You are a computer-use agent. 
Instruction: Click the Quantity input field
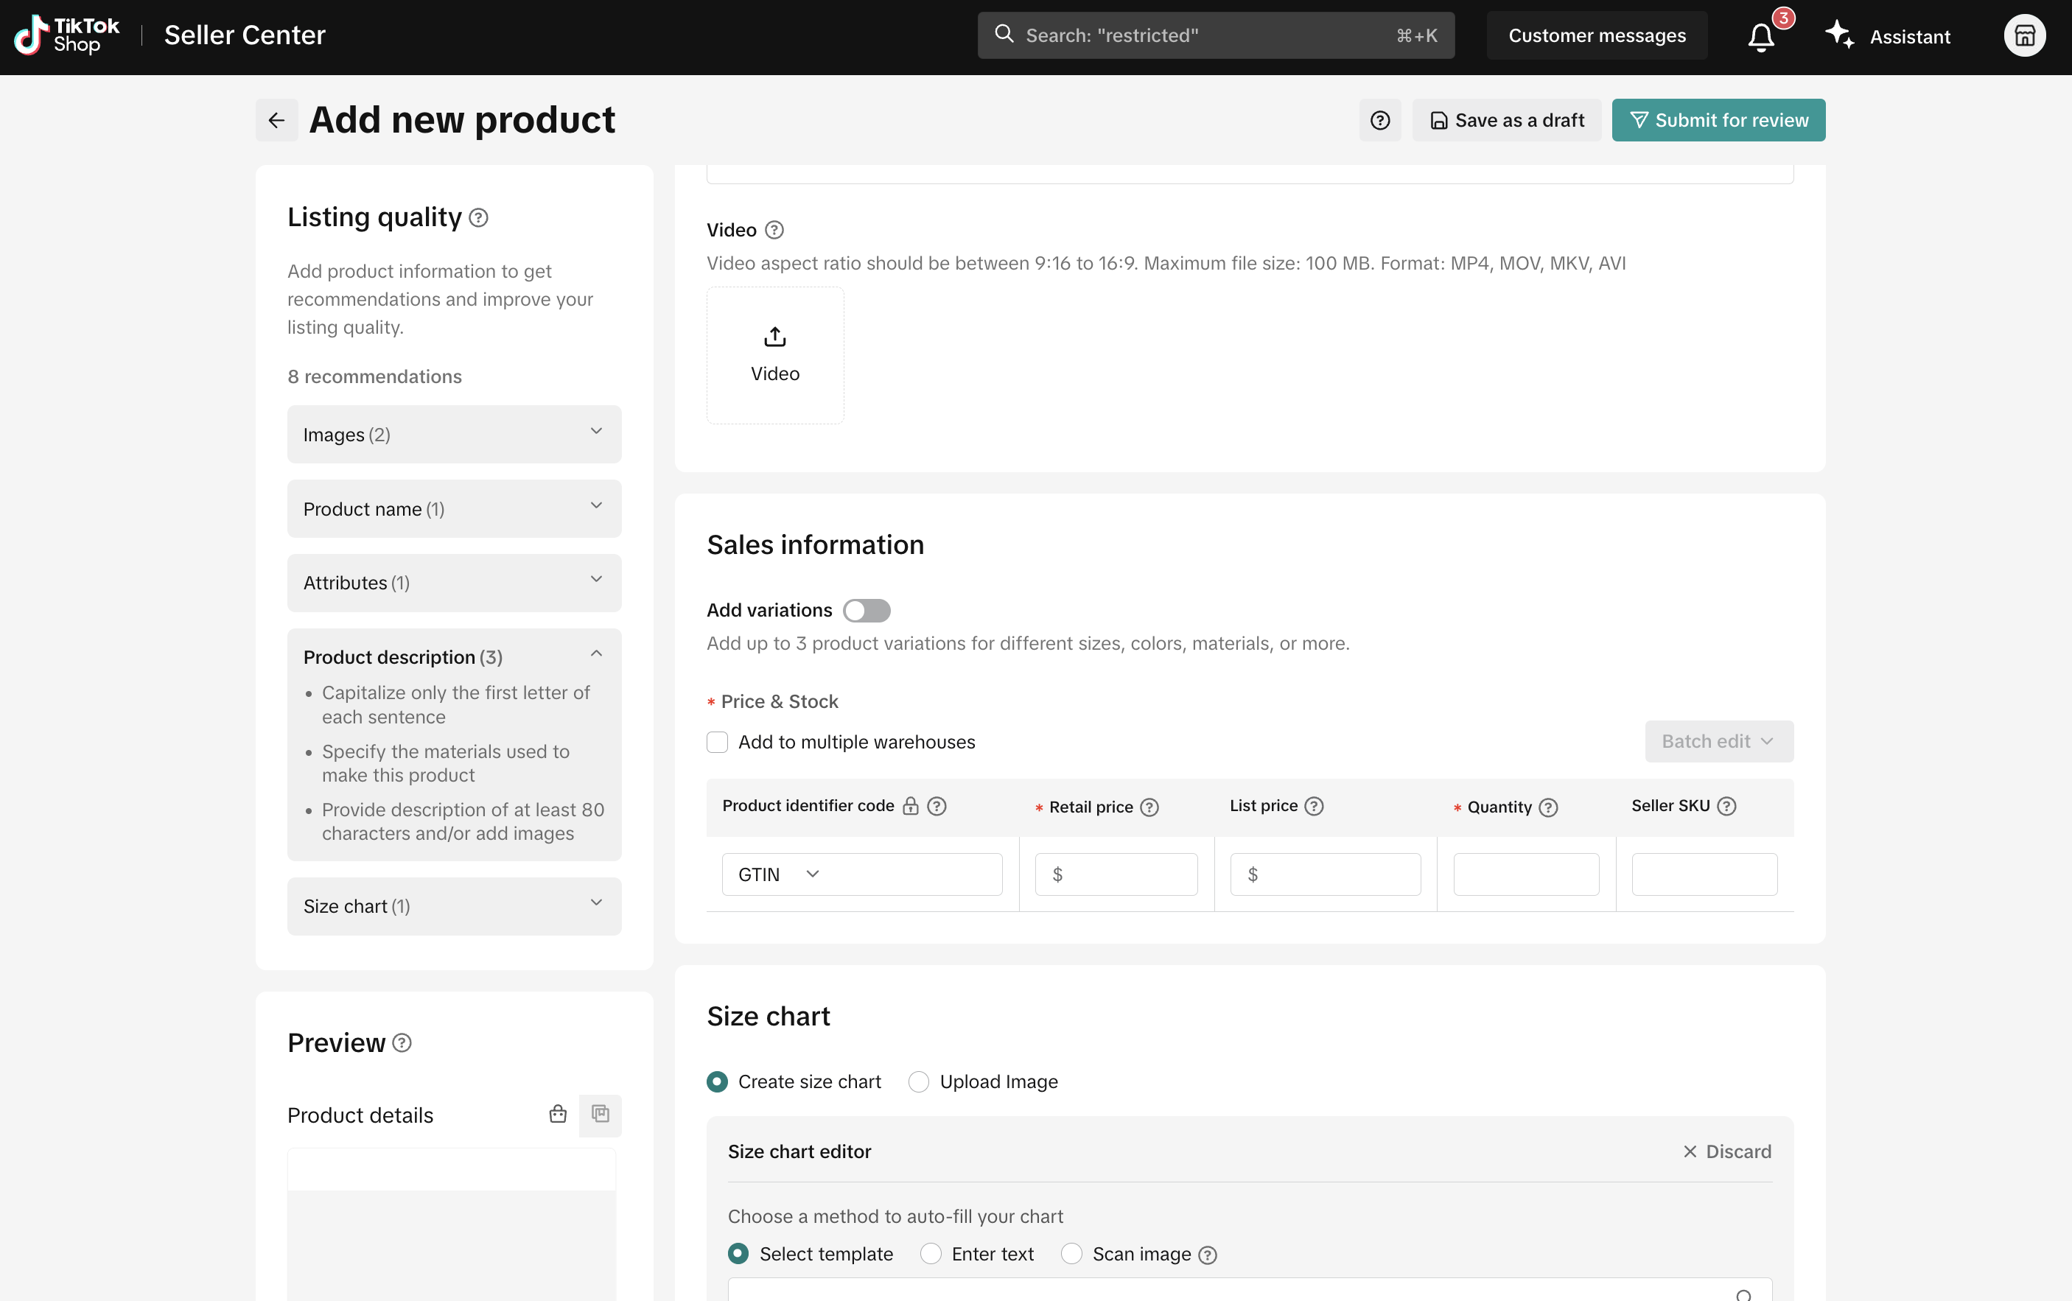click(x=1525, y=874)
